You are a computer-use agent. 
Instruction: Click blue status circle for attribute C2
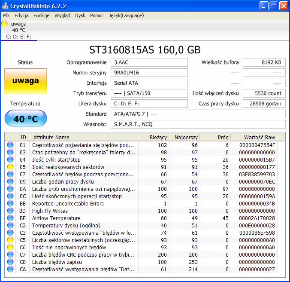tap(10, 226)
